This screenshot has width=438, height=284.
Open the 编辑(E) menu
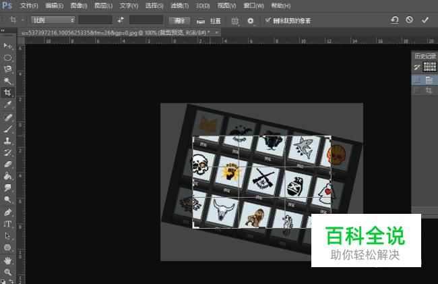[54, 6]
